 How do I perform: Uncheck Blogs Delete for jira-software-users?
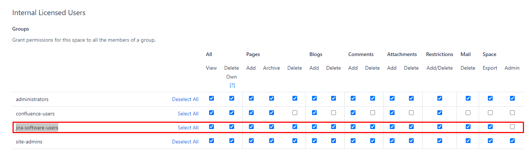[333, 127]
